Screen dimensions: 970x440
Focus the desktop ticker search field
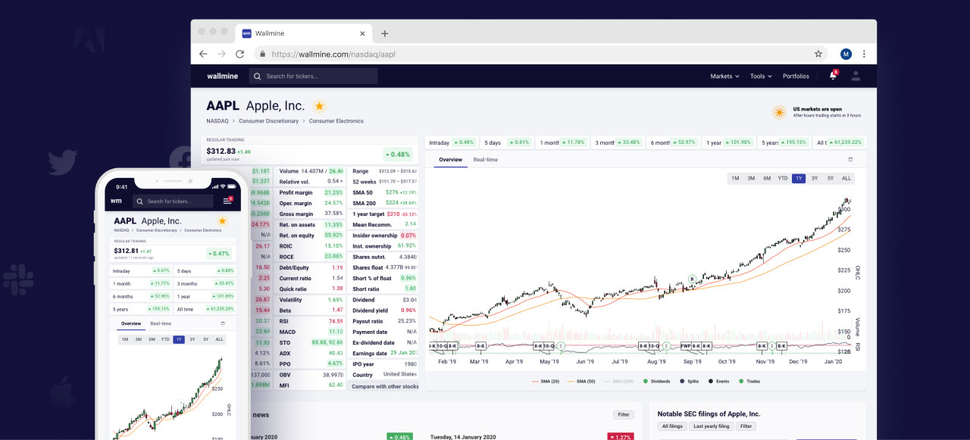point(313,76)
